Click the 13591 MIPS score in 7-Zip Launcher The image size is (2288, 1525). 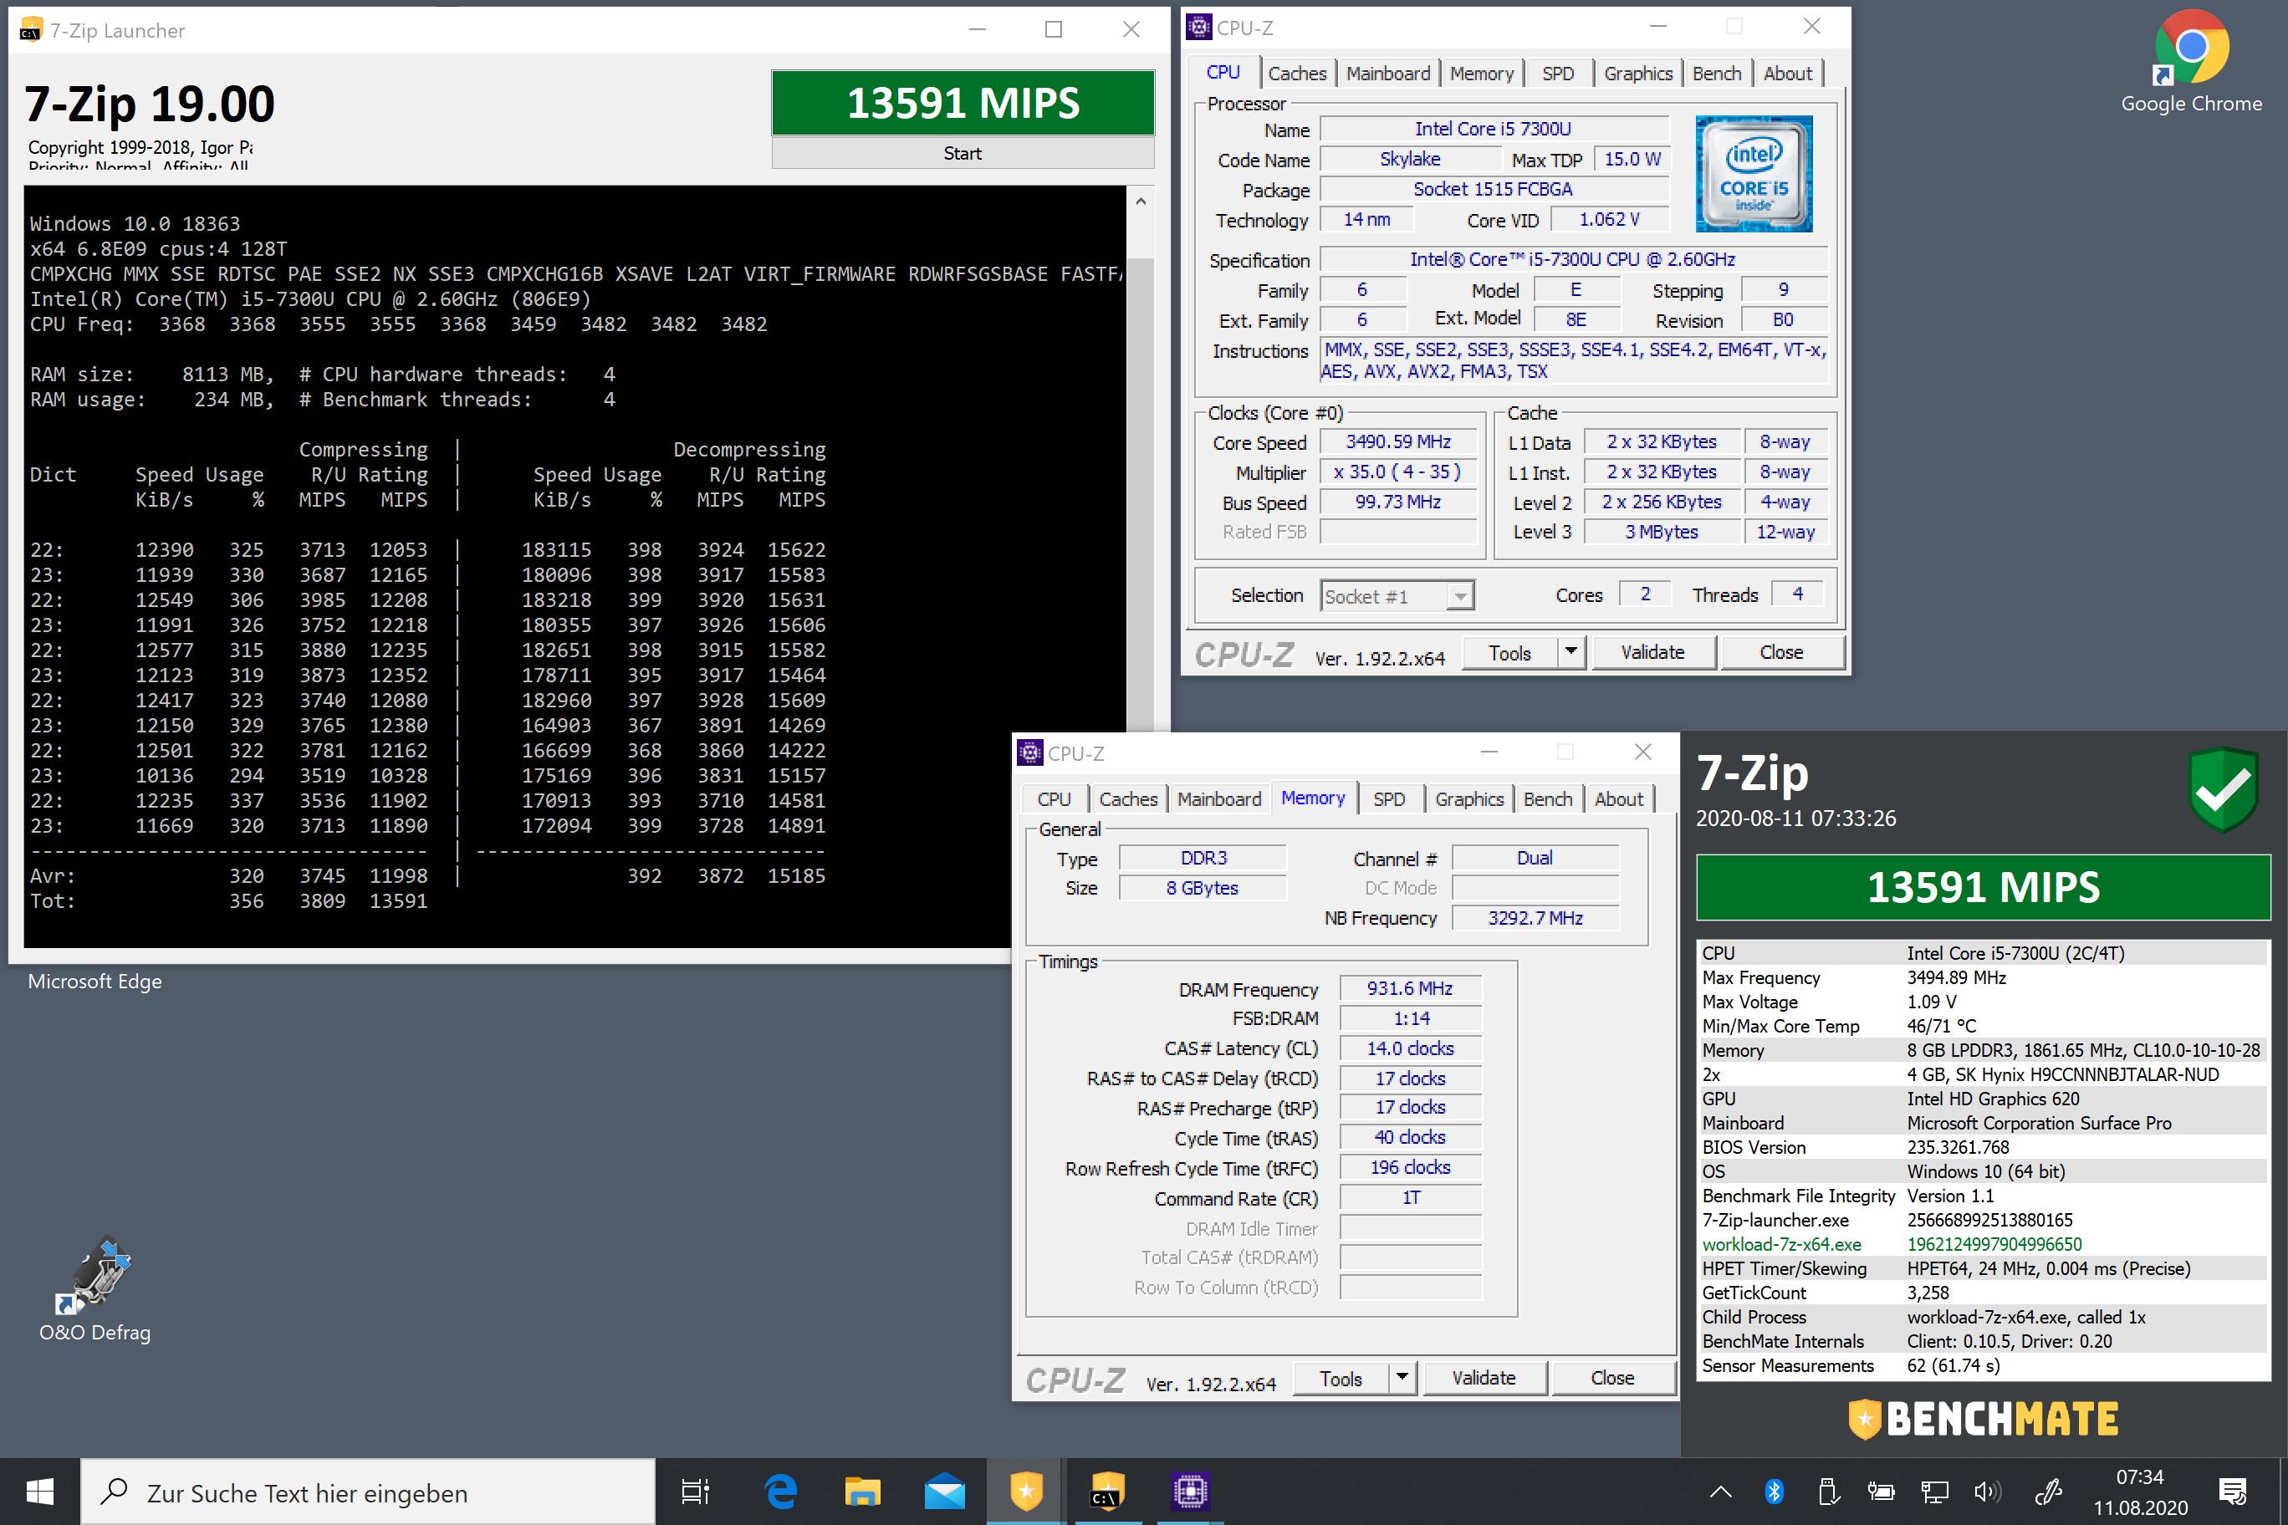[x=962, y=103]
